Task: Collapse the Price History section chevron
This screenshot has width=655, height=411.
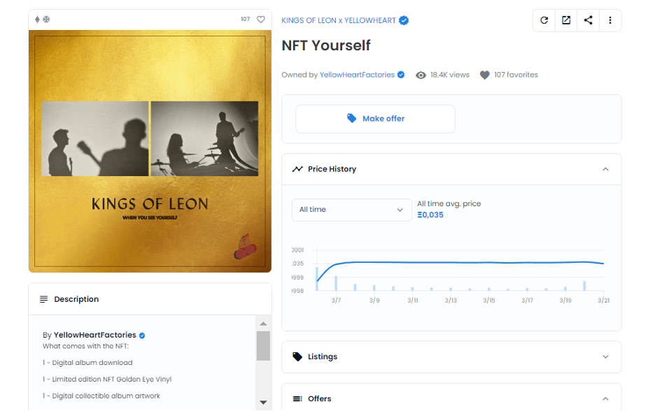Action: pos(605,169)
